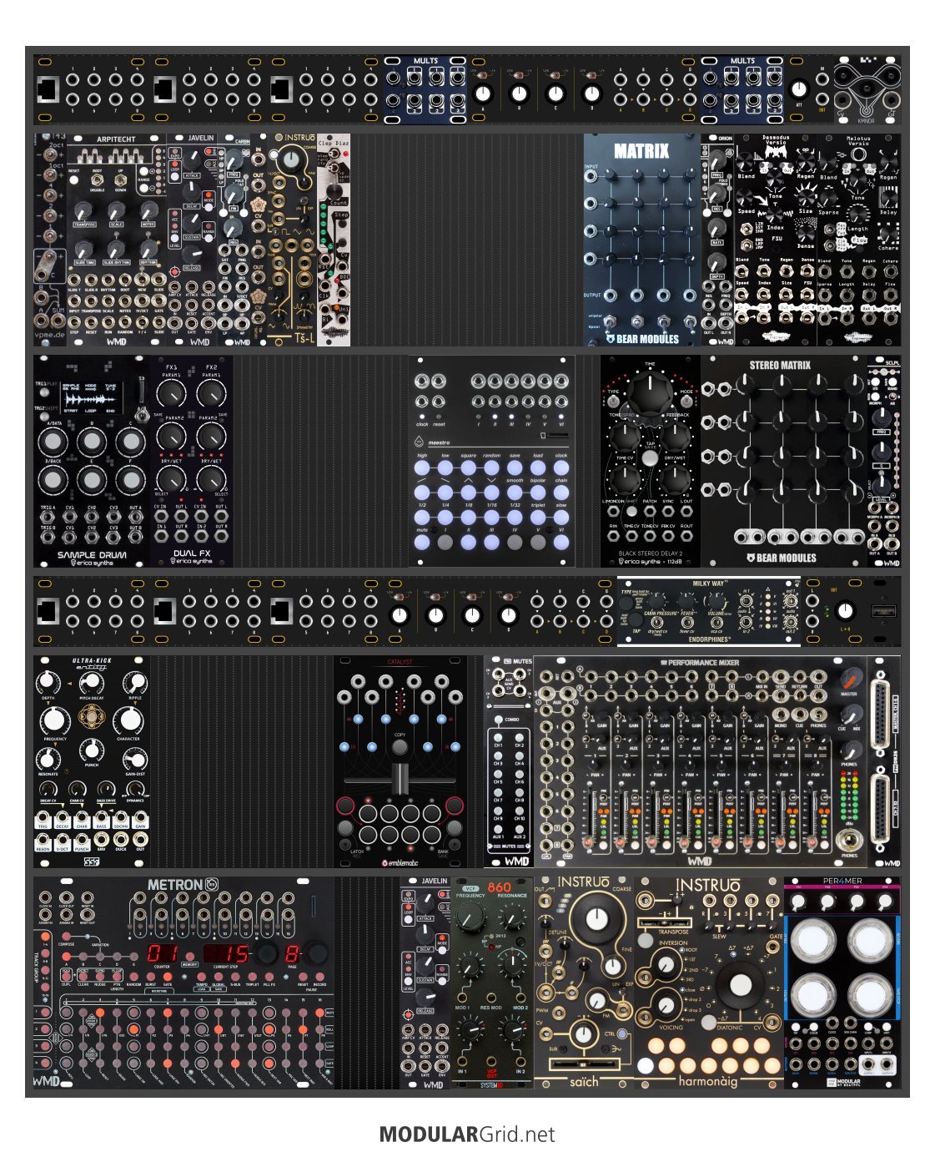
Task: Click the Maestro load button
Action: pos(538,468)
